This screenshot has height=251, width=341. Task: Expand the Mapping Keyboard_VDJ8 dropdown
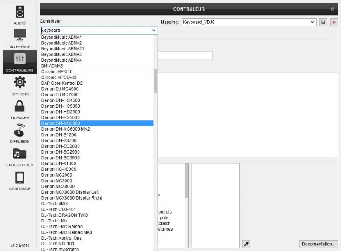click(312, 22)
